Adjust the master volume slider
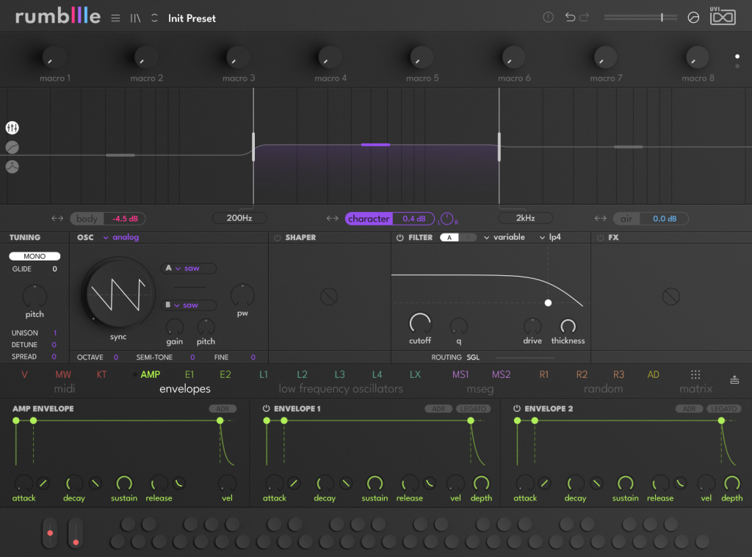Viewport: 752px width, 557px height. click(640, 18)
